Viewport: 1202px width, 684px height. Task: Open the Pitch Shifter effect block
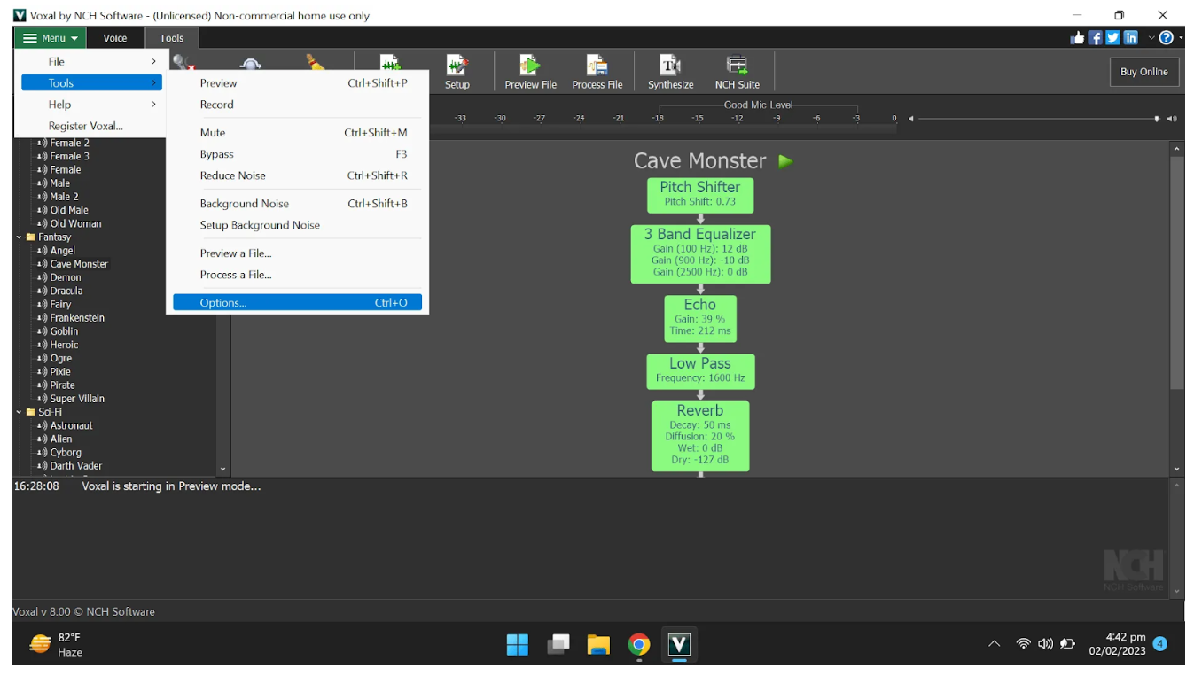click(x=700, y=195)
